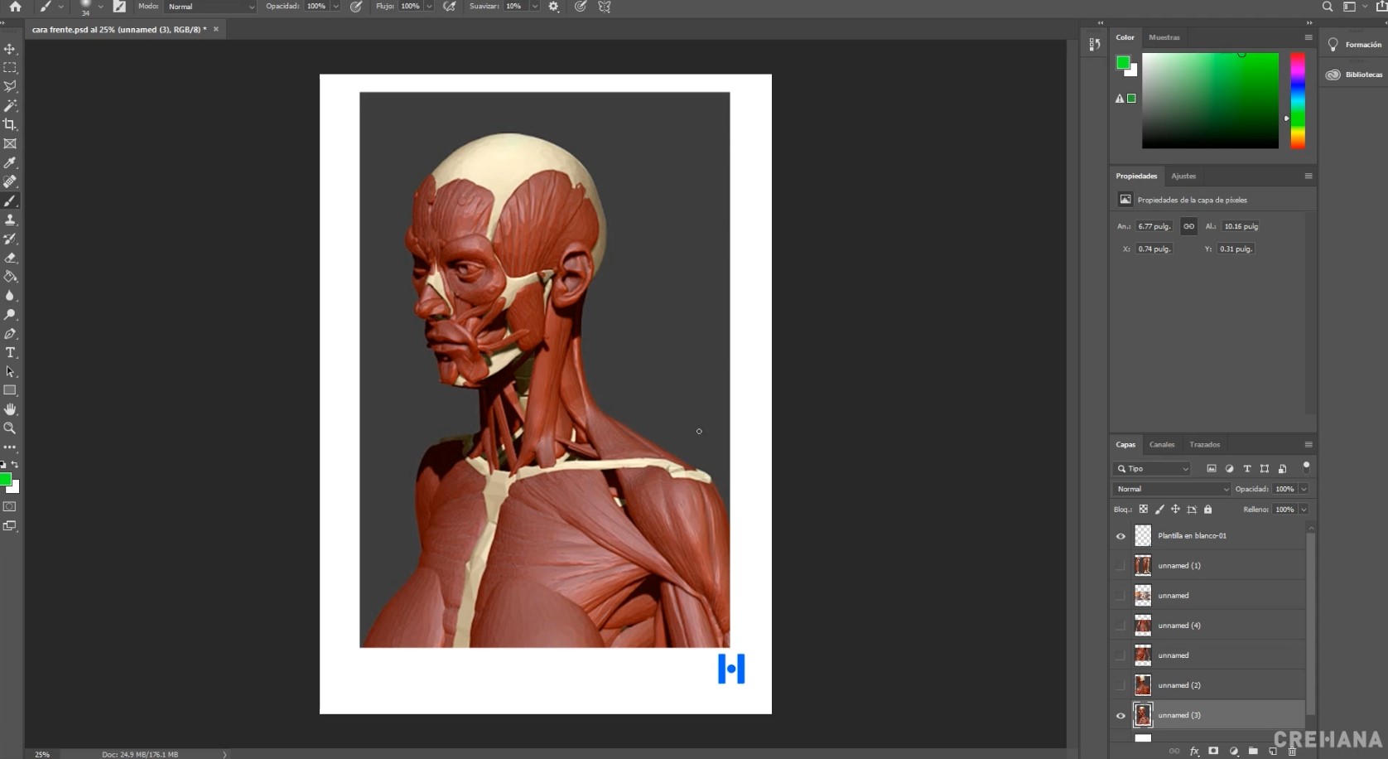1388x759 pixels.
Task: Show the unnamed (2) layer
Action: click(1121, 685)
